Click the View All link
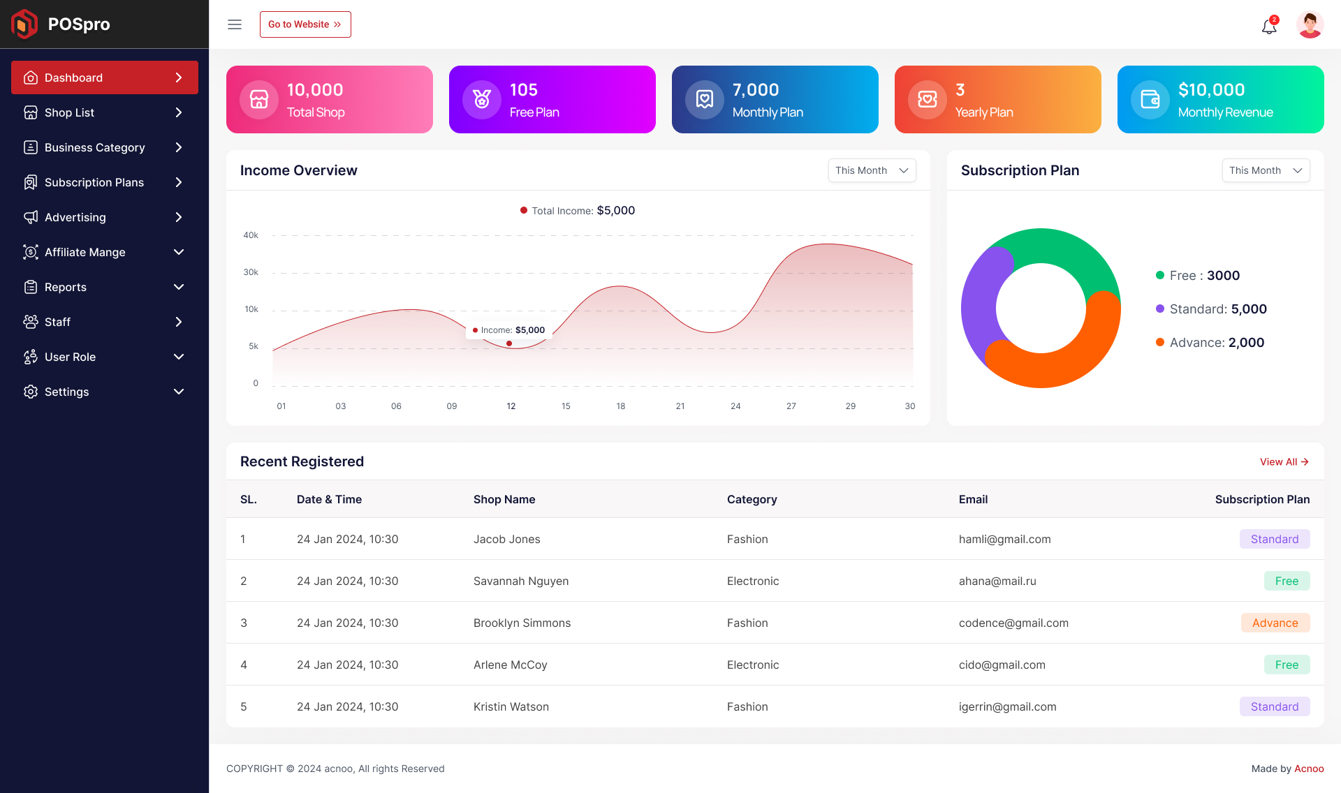The height and width of the screenshot is (793, 1341). pyautogui.click(x=1284, y=461)
